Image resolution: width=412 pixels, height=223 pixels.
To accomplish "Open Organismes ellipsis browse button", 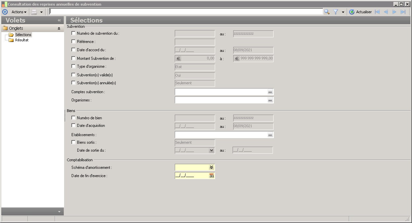I will click(x=270, y=100).
